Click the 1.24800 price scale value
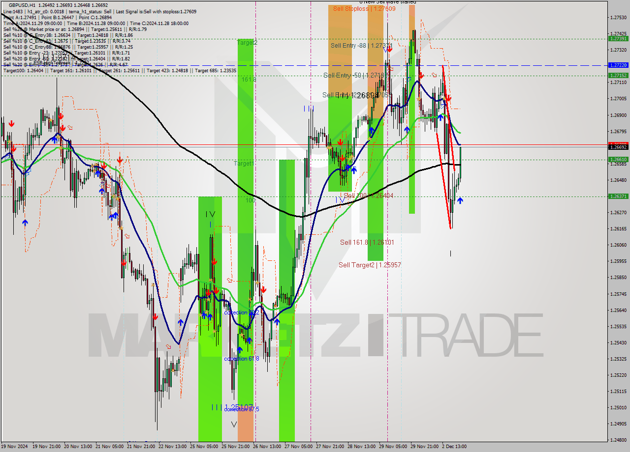The width and height of the screenshot is (630, 452). pyautogui.click(x=618, y=440)
